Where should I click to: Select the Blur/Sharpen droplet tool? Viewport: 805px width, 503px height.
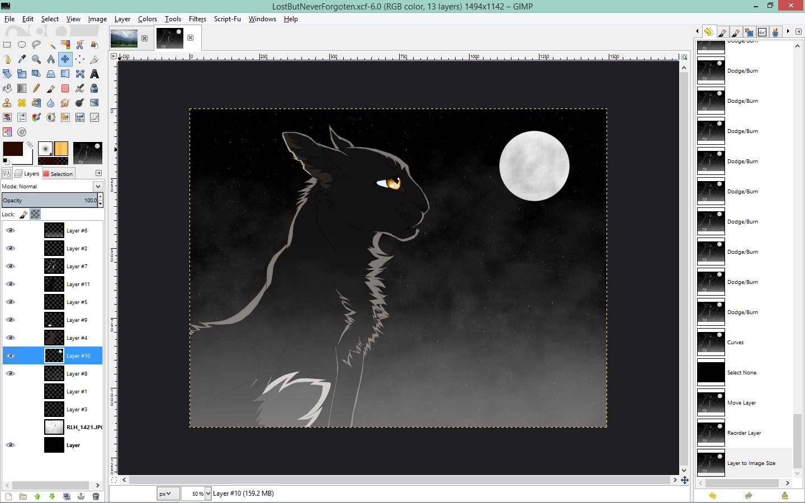click(51, 103)
